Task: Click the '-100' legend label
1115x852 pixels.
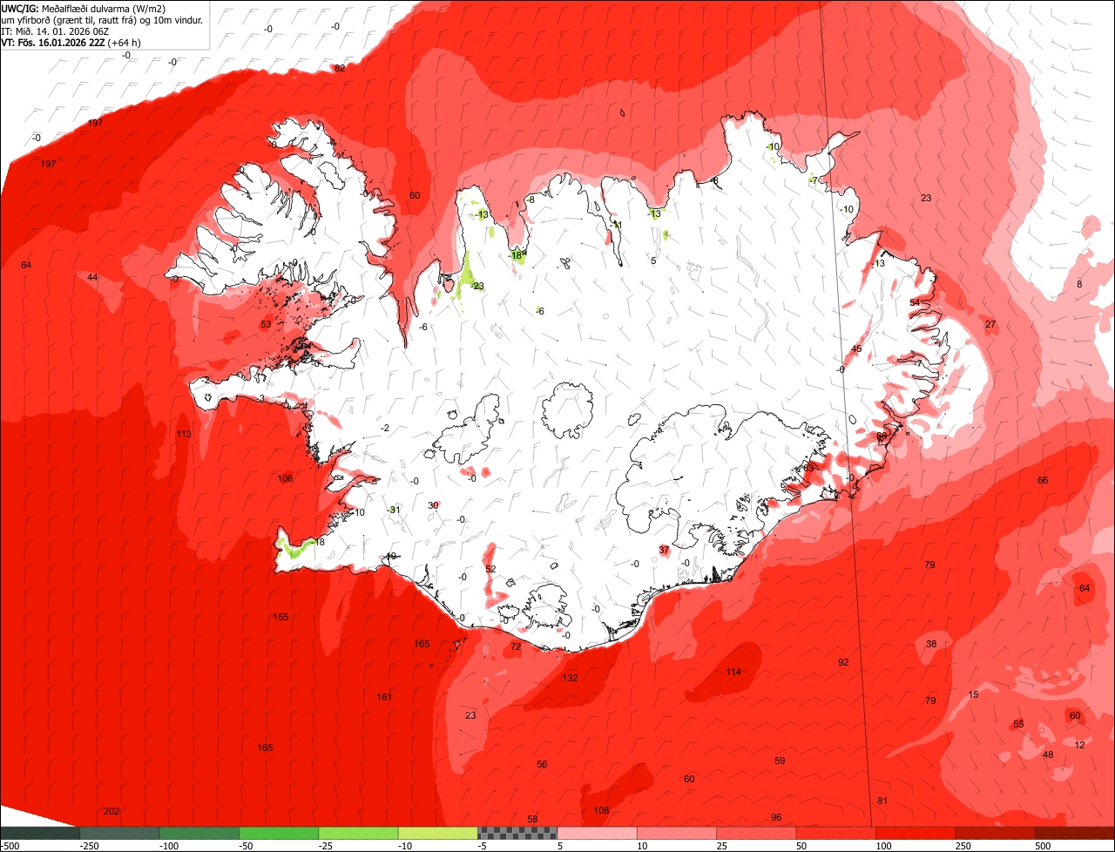Action: click(x=169, y=845)
